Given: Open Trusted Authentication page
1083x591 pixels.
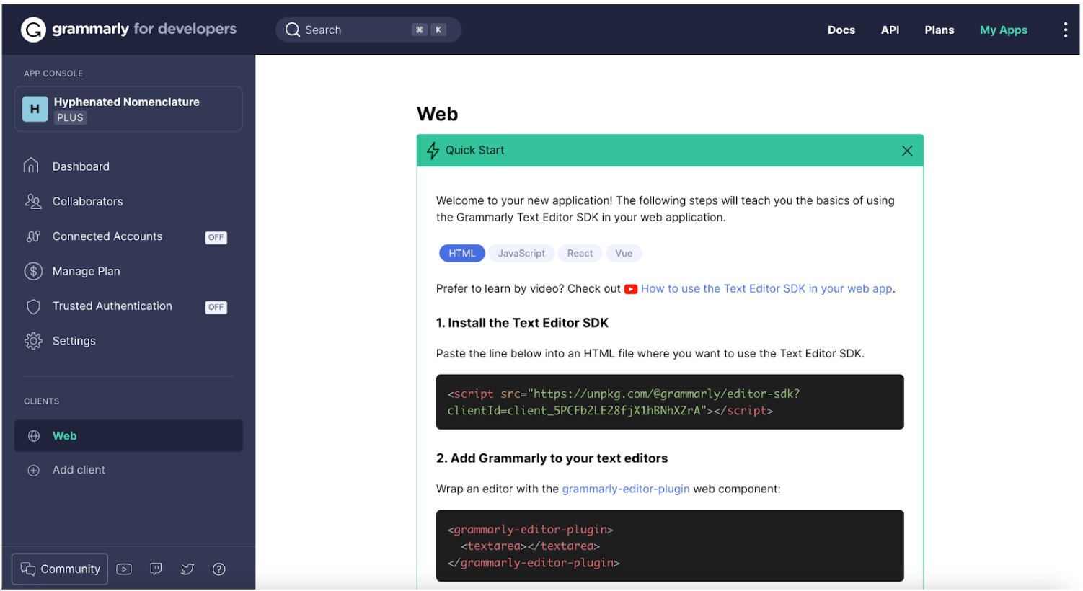Looking at the screenshot, I should [112, 306].
